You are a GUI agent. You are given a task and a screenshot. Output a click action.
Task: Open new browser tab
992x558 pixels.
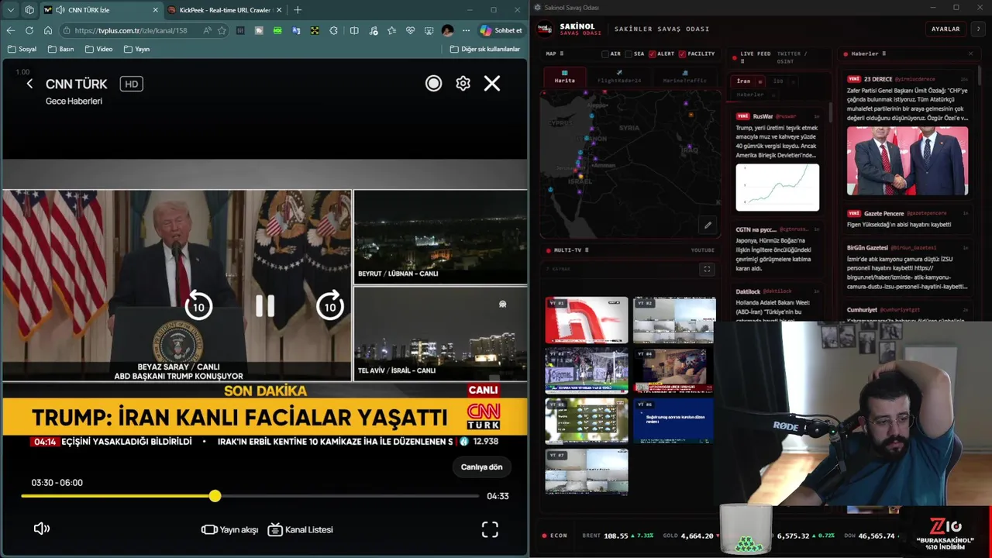click(x=298, y=10)
